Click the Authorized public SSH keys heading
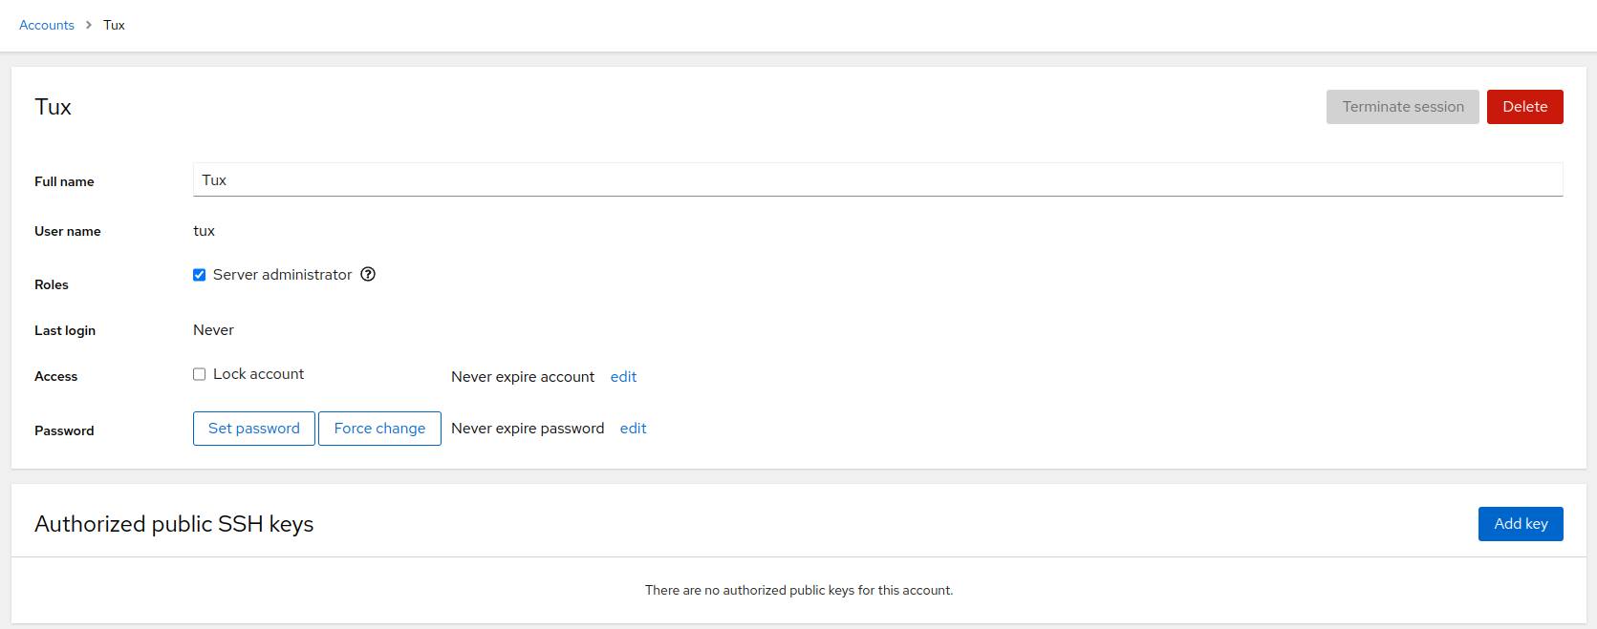Image resolution: width=1597 pixels, height=629 pixels. [174, 524]
